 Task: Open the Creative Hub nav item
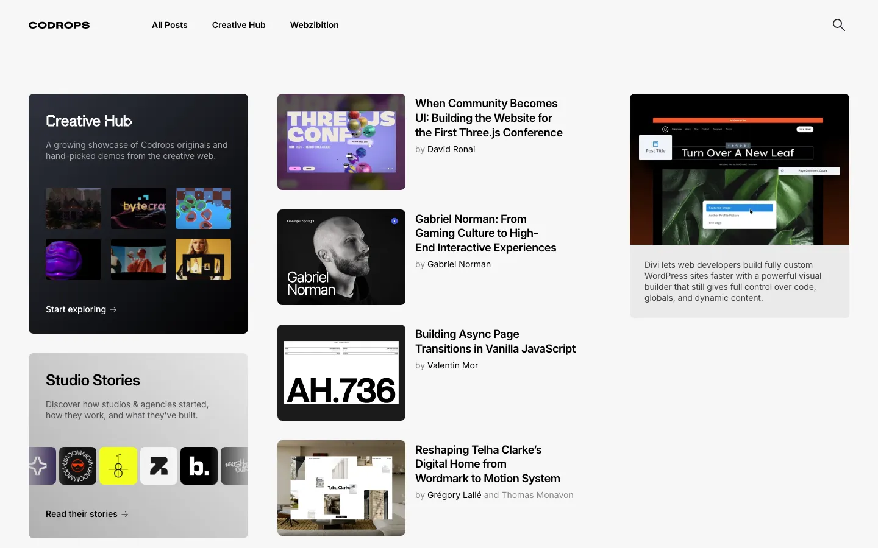tap(238, 25)
